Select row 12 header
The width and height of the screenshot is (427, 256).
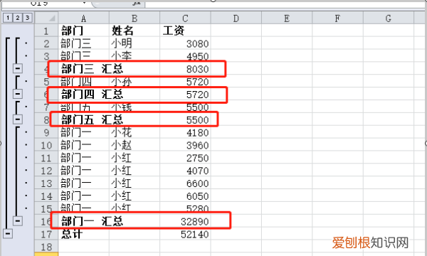tap(46, 171)
